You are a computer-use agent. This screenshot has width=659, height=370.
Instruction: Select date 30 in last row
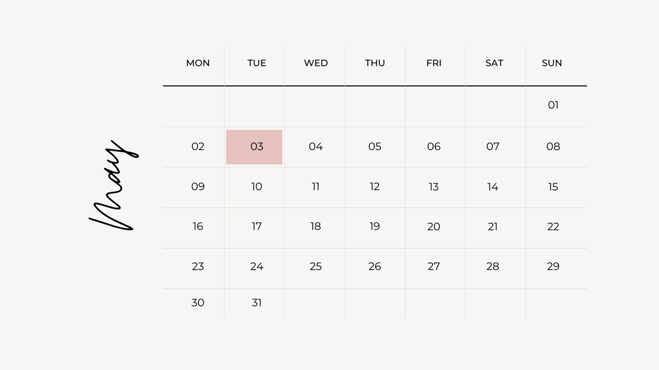click(x=198, y=303)
